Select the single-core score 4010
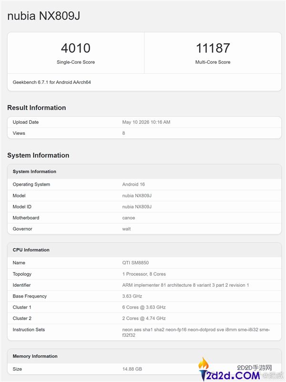Screen dimensions: 286x382 [76, 48]
